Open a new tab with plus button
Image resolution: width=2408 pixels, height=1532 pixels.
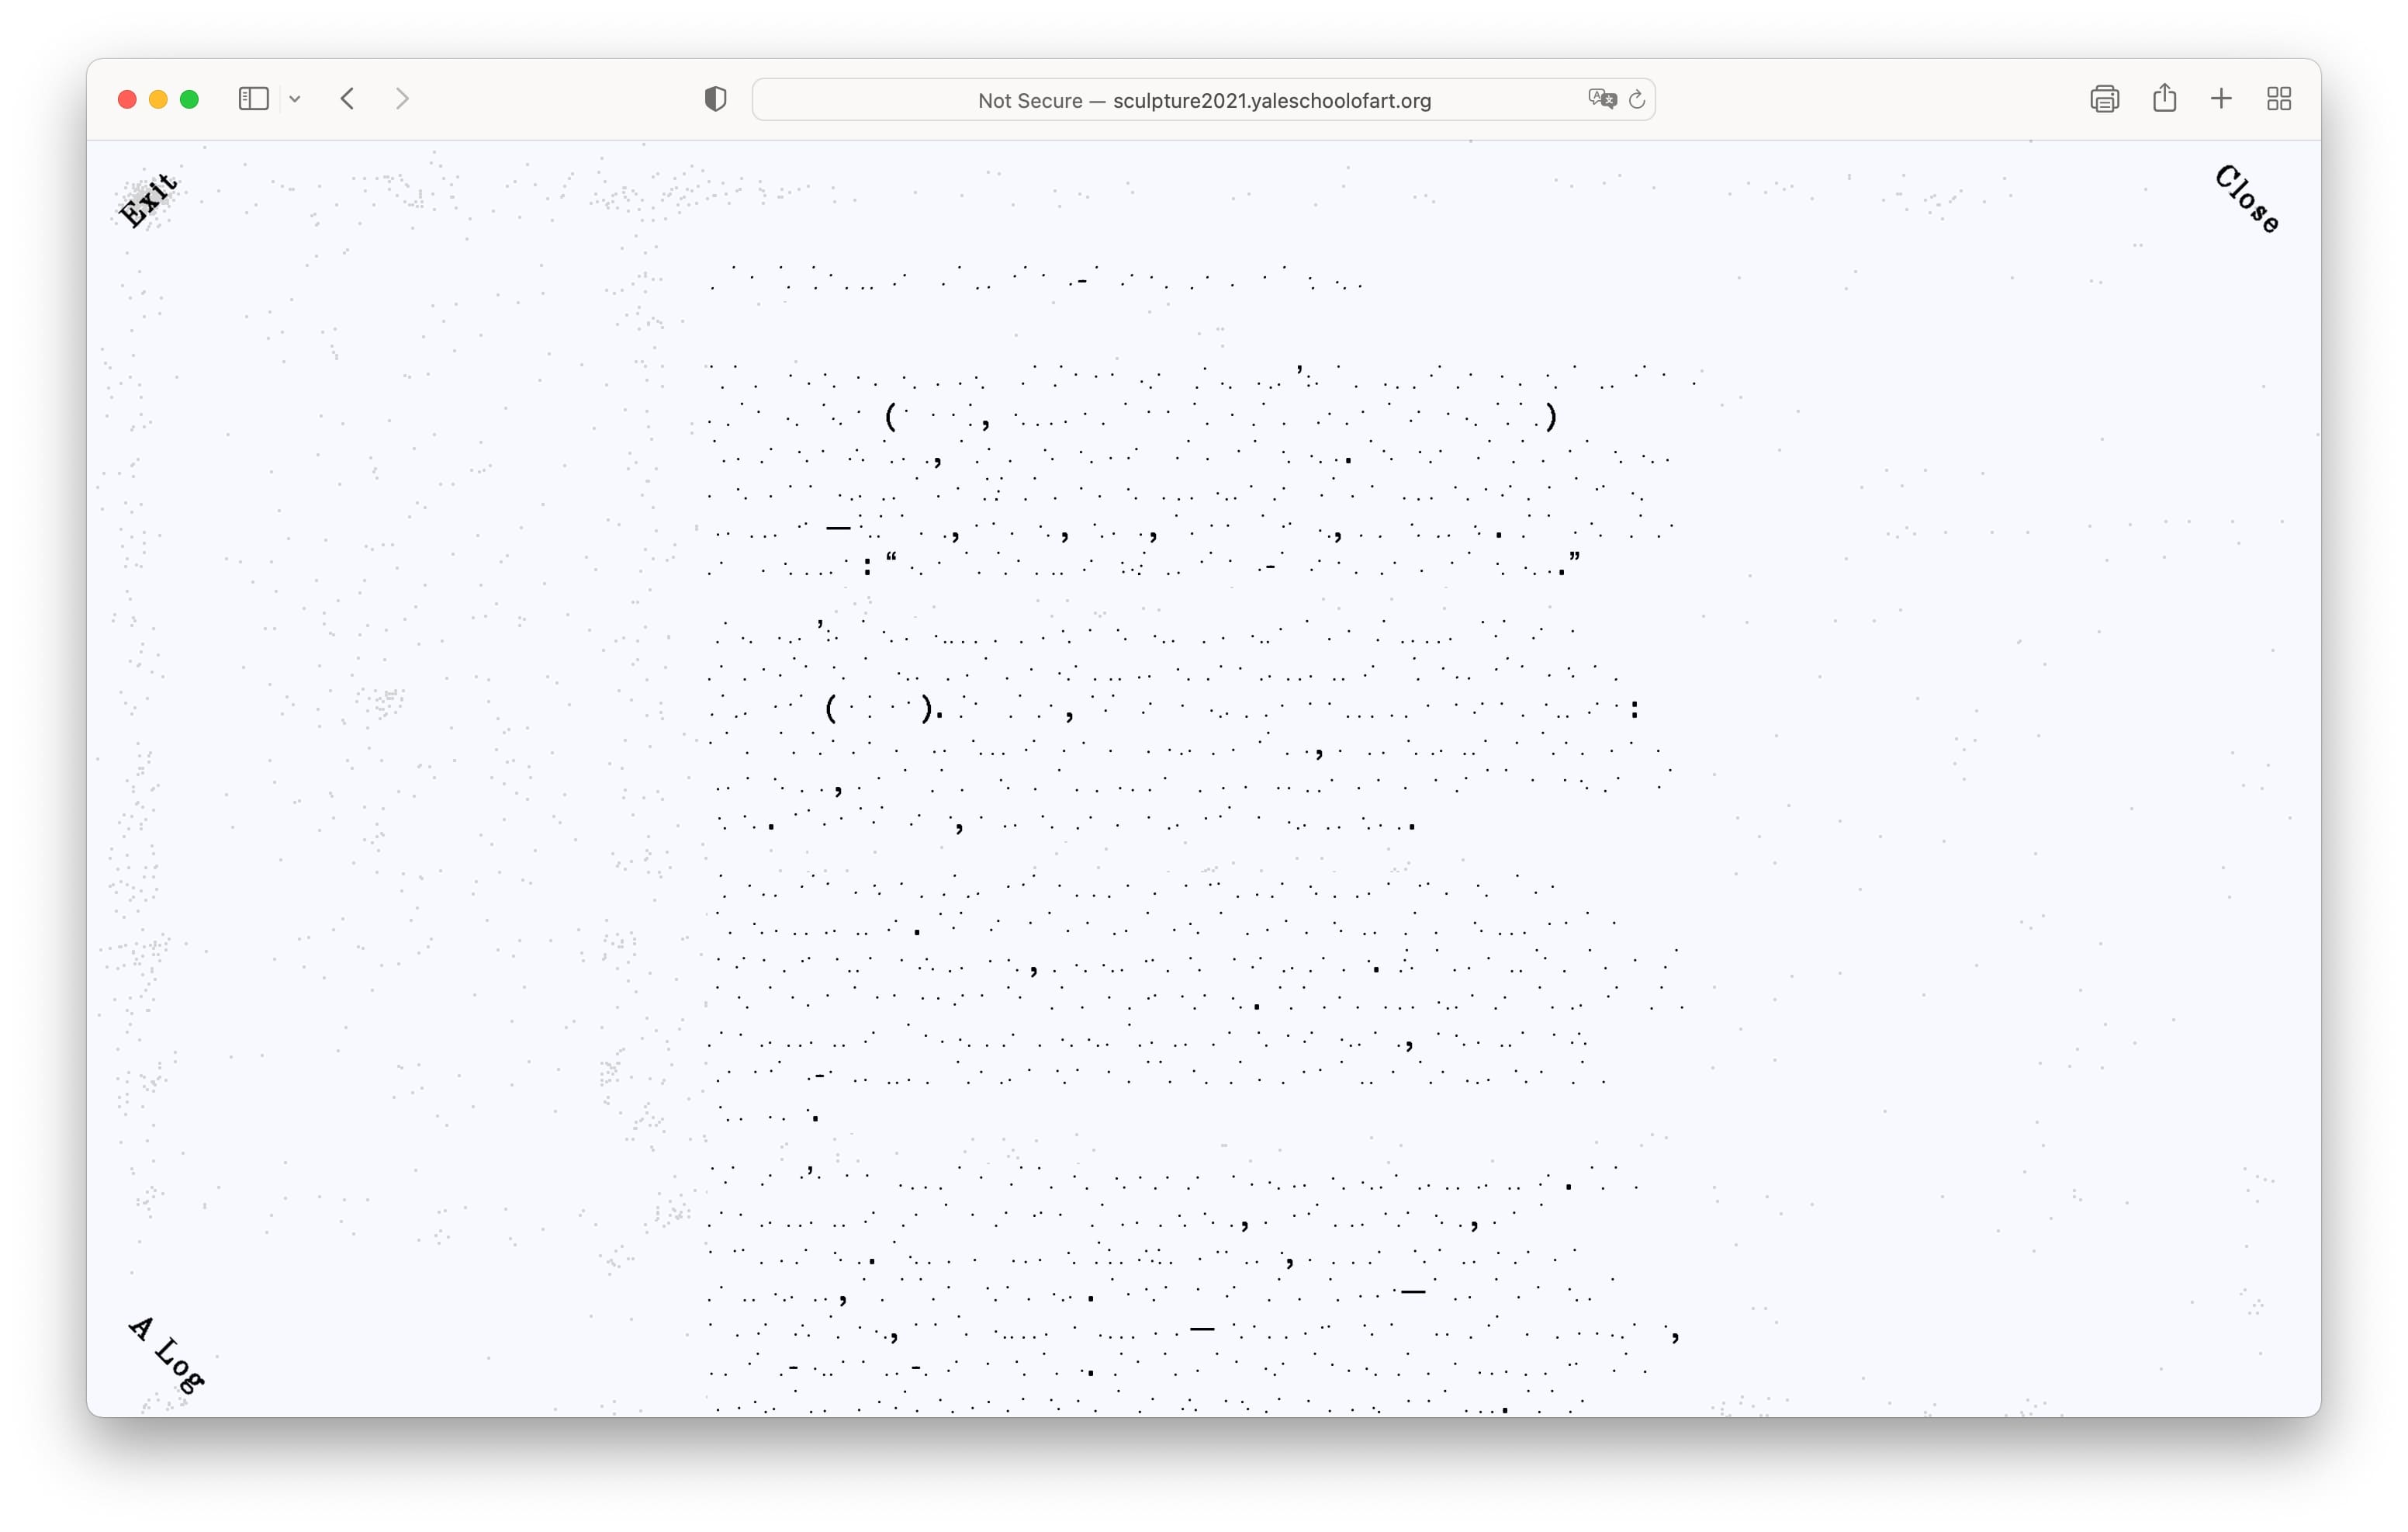pyautogui.click(x=2221, y=99)
